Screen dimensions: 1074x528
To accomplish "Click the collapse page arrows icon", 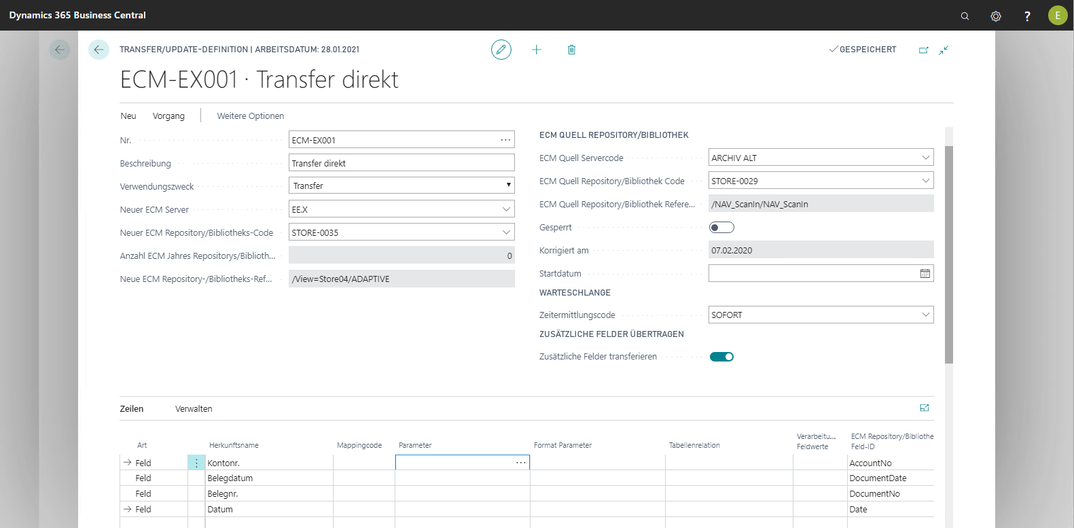I will (944, 50).
